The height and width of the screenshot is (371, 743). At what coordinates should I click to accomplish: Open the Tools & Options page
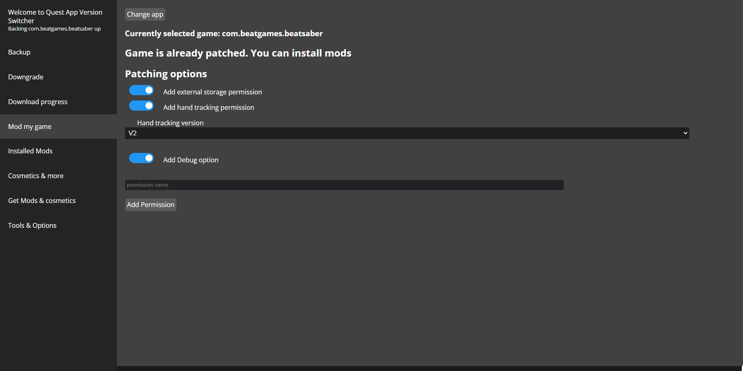click(x=32, y=225)
